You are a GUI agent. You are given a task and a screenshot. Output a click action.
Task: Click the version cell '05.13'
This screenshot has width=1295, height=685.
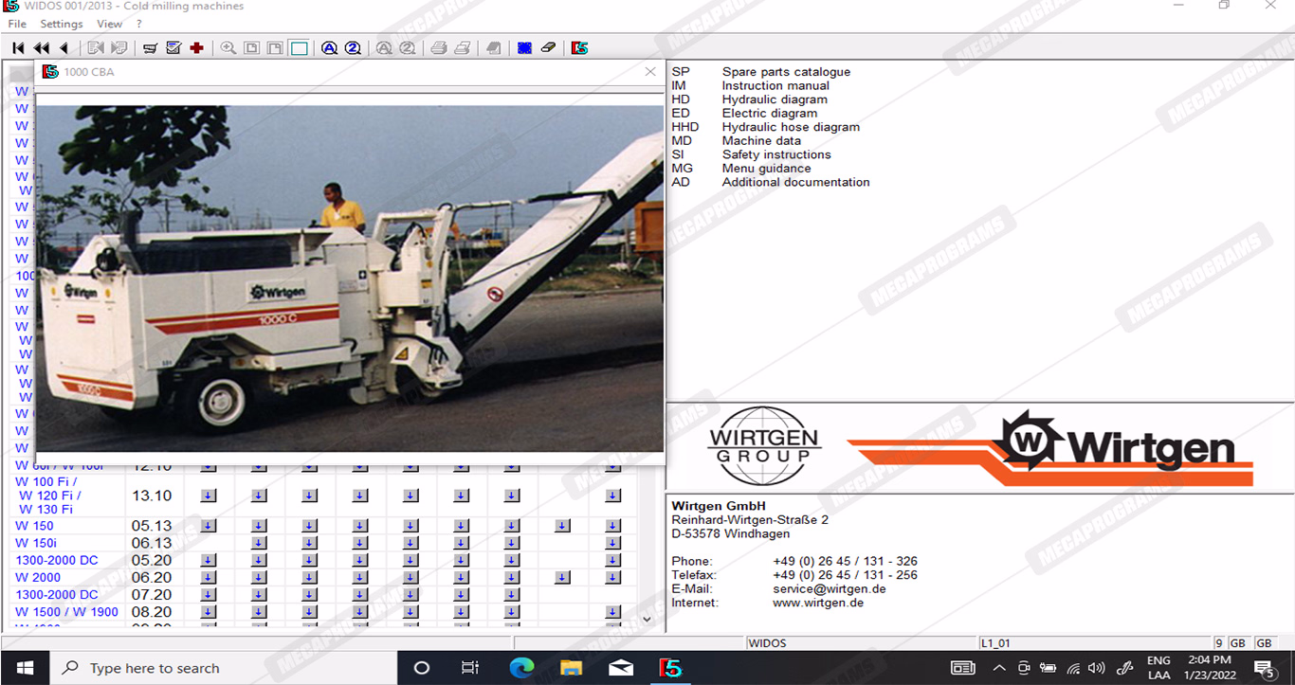[152, 526]
